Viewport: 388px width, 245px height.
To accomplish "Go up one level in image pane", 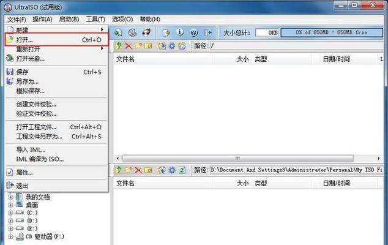I will coord(119,46).
